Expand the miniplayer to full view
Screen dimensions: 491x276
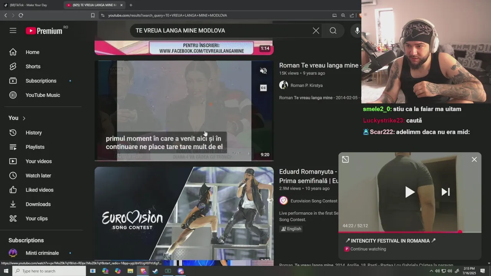tap(345, 159)
